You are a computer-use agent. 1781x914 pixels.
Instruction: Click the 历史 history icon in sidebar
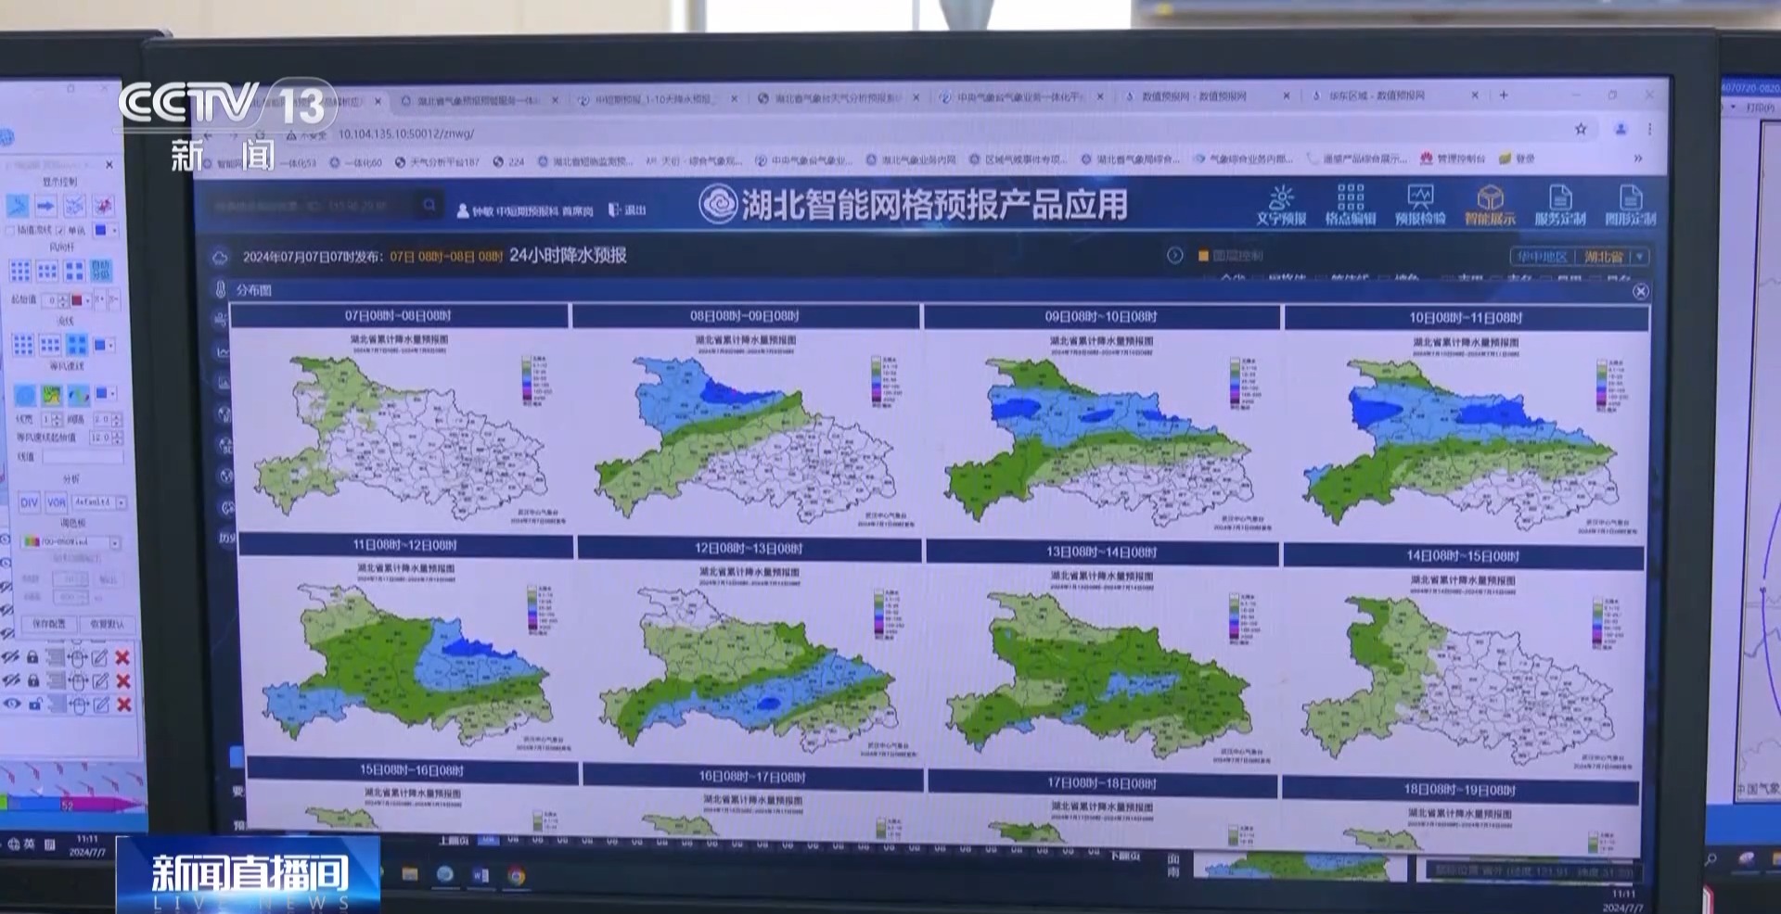tap(226, 538)
